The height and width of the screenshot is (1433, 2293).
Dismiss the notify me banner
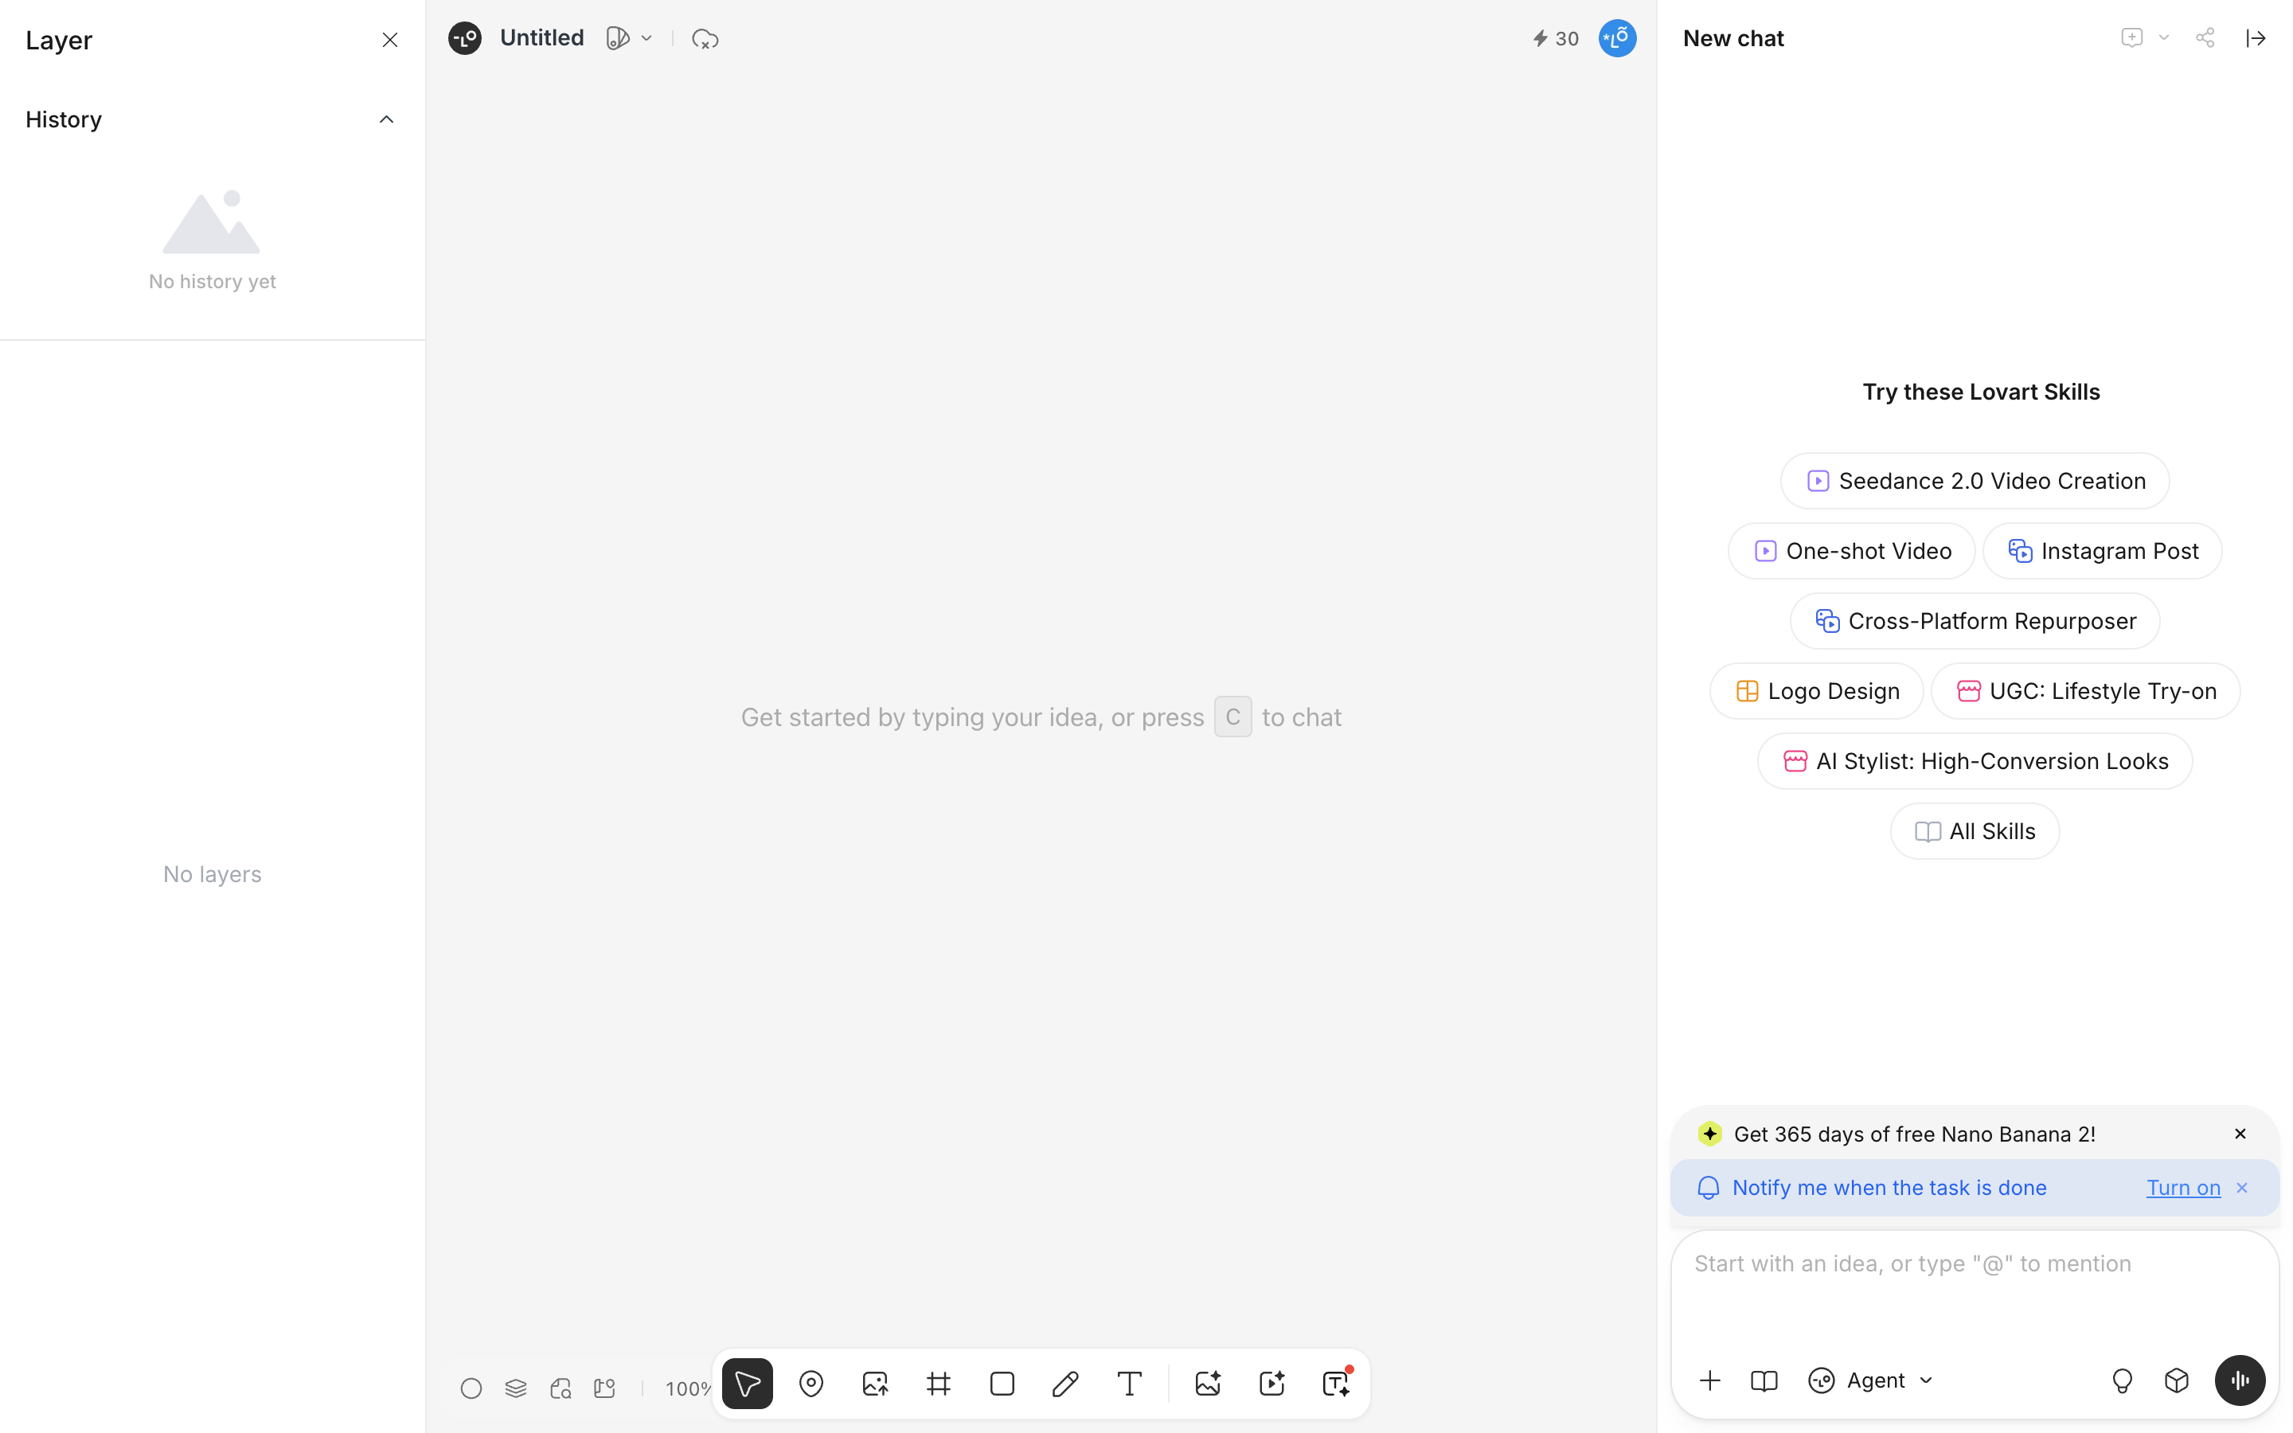tap(2243, 1188)
